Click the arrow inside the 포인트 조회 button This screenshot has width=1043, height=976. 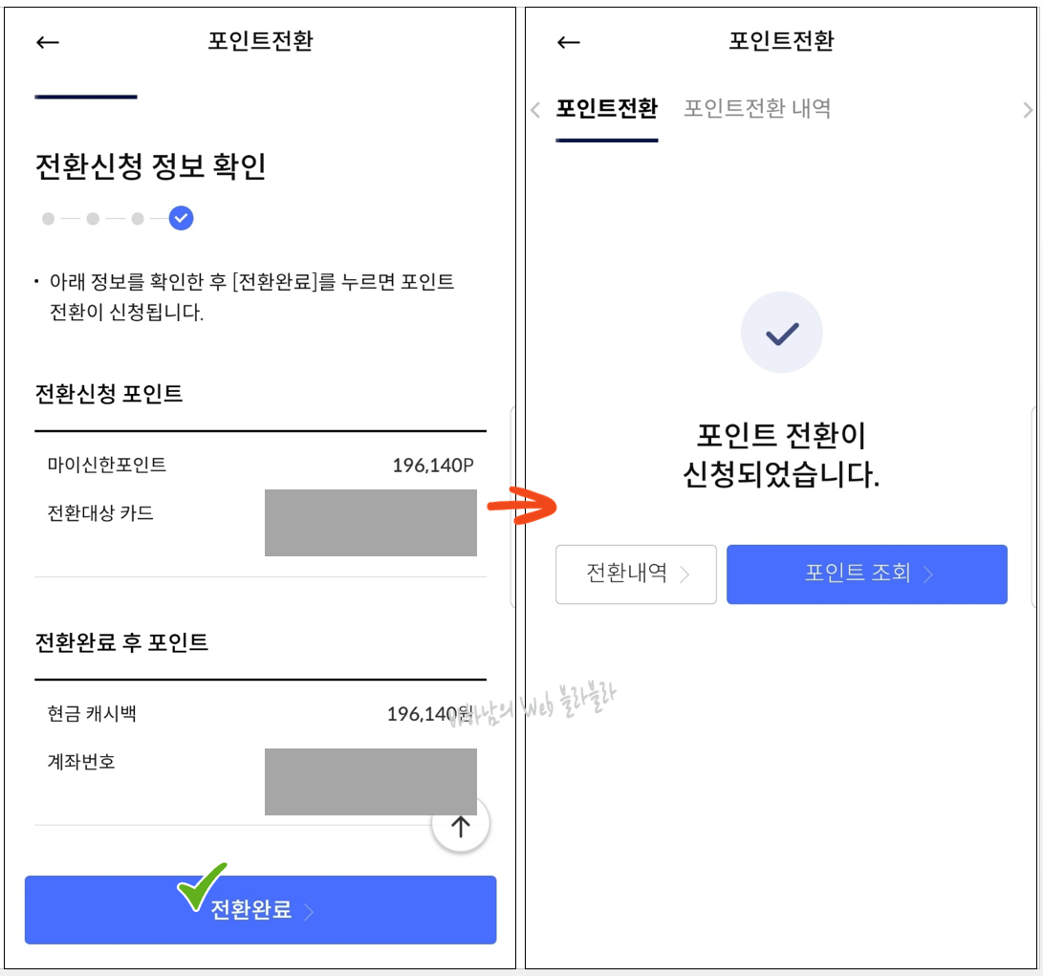pyautogui.click(x=927, y=574)
